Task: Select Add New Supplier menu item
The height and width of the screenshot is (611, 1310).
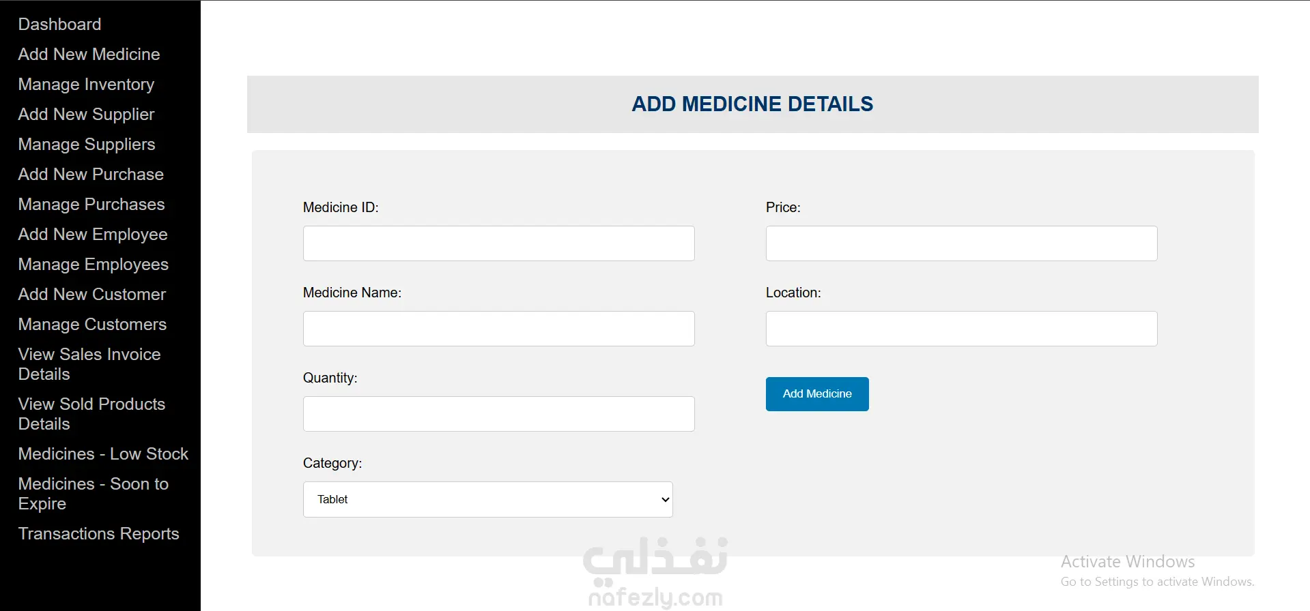Action: click(x=86, y=115)
